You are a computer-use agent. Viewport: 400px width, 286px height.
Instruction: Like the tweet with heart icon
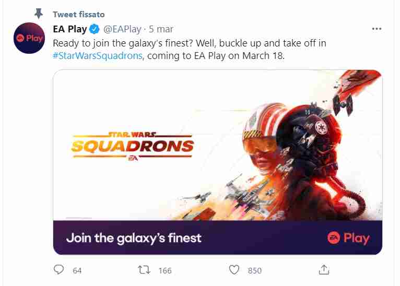coord(234,270)
